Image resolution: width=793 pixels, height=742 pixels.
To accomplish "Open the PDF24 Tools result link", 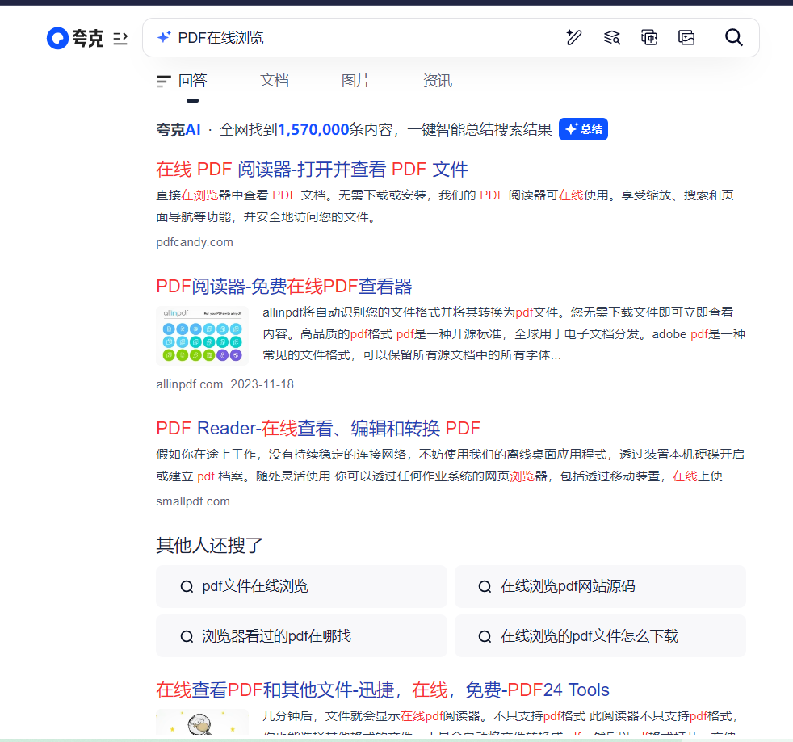I will tap(383, 690).
